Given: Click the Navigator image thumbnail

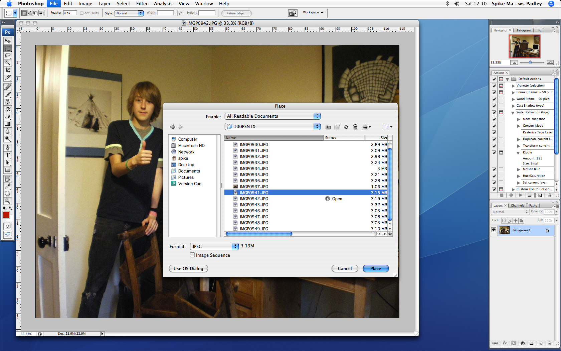Looking at the screenshot, I should click(x=524, y=46).
